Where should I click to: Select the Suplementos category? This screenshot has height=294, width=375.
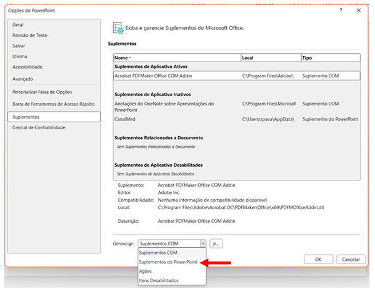click(x=54, y=117)
